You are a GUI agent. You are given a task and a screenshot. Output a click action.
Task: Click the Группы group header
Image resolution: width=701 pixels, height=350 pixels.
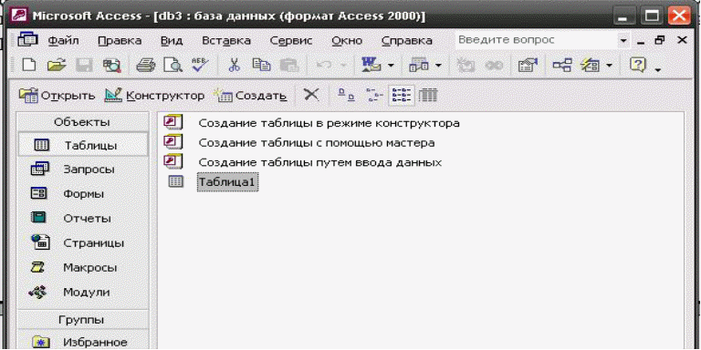(x=82, y=320)
